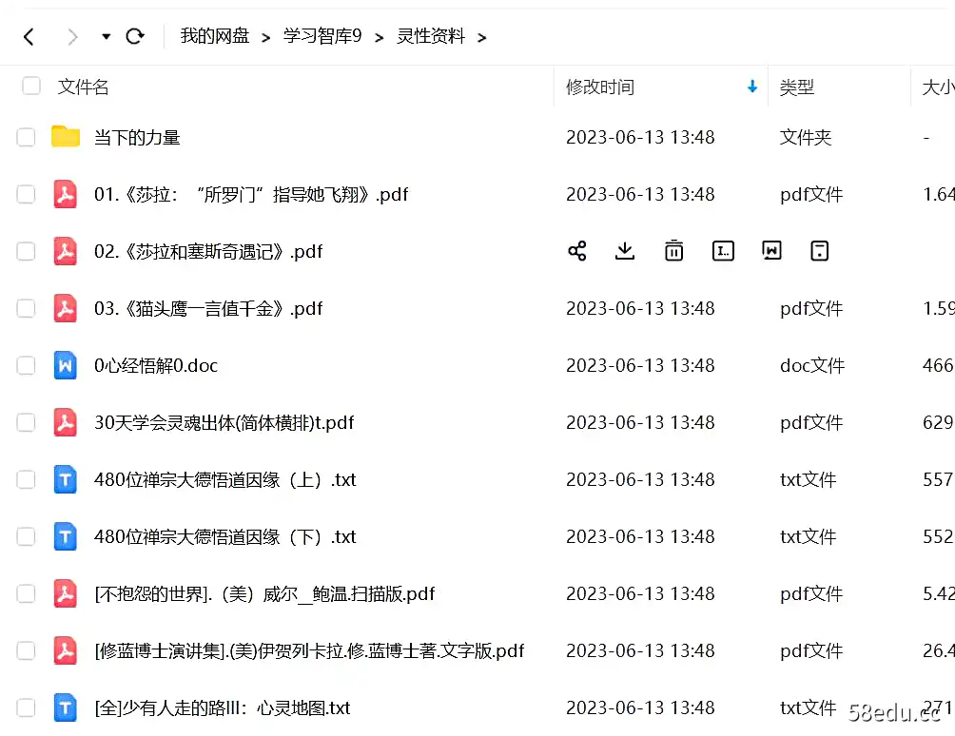Toggle sort order on 修改时间 column

click(x=752, y=87)
